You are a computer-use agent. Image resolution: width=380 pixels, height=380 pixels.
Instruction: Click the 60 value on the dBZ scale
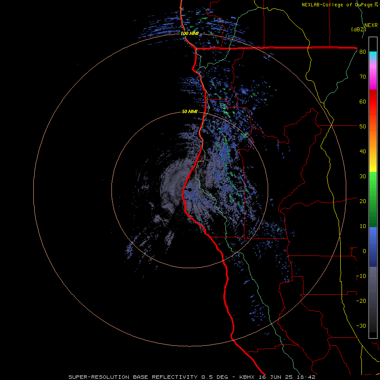pos(363,101)
